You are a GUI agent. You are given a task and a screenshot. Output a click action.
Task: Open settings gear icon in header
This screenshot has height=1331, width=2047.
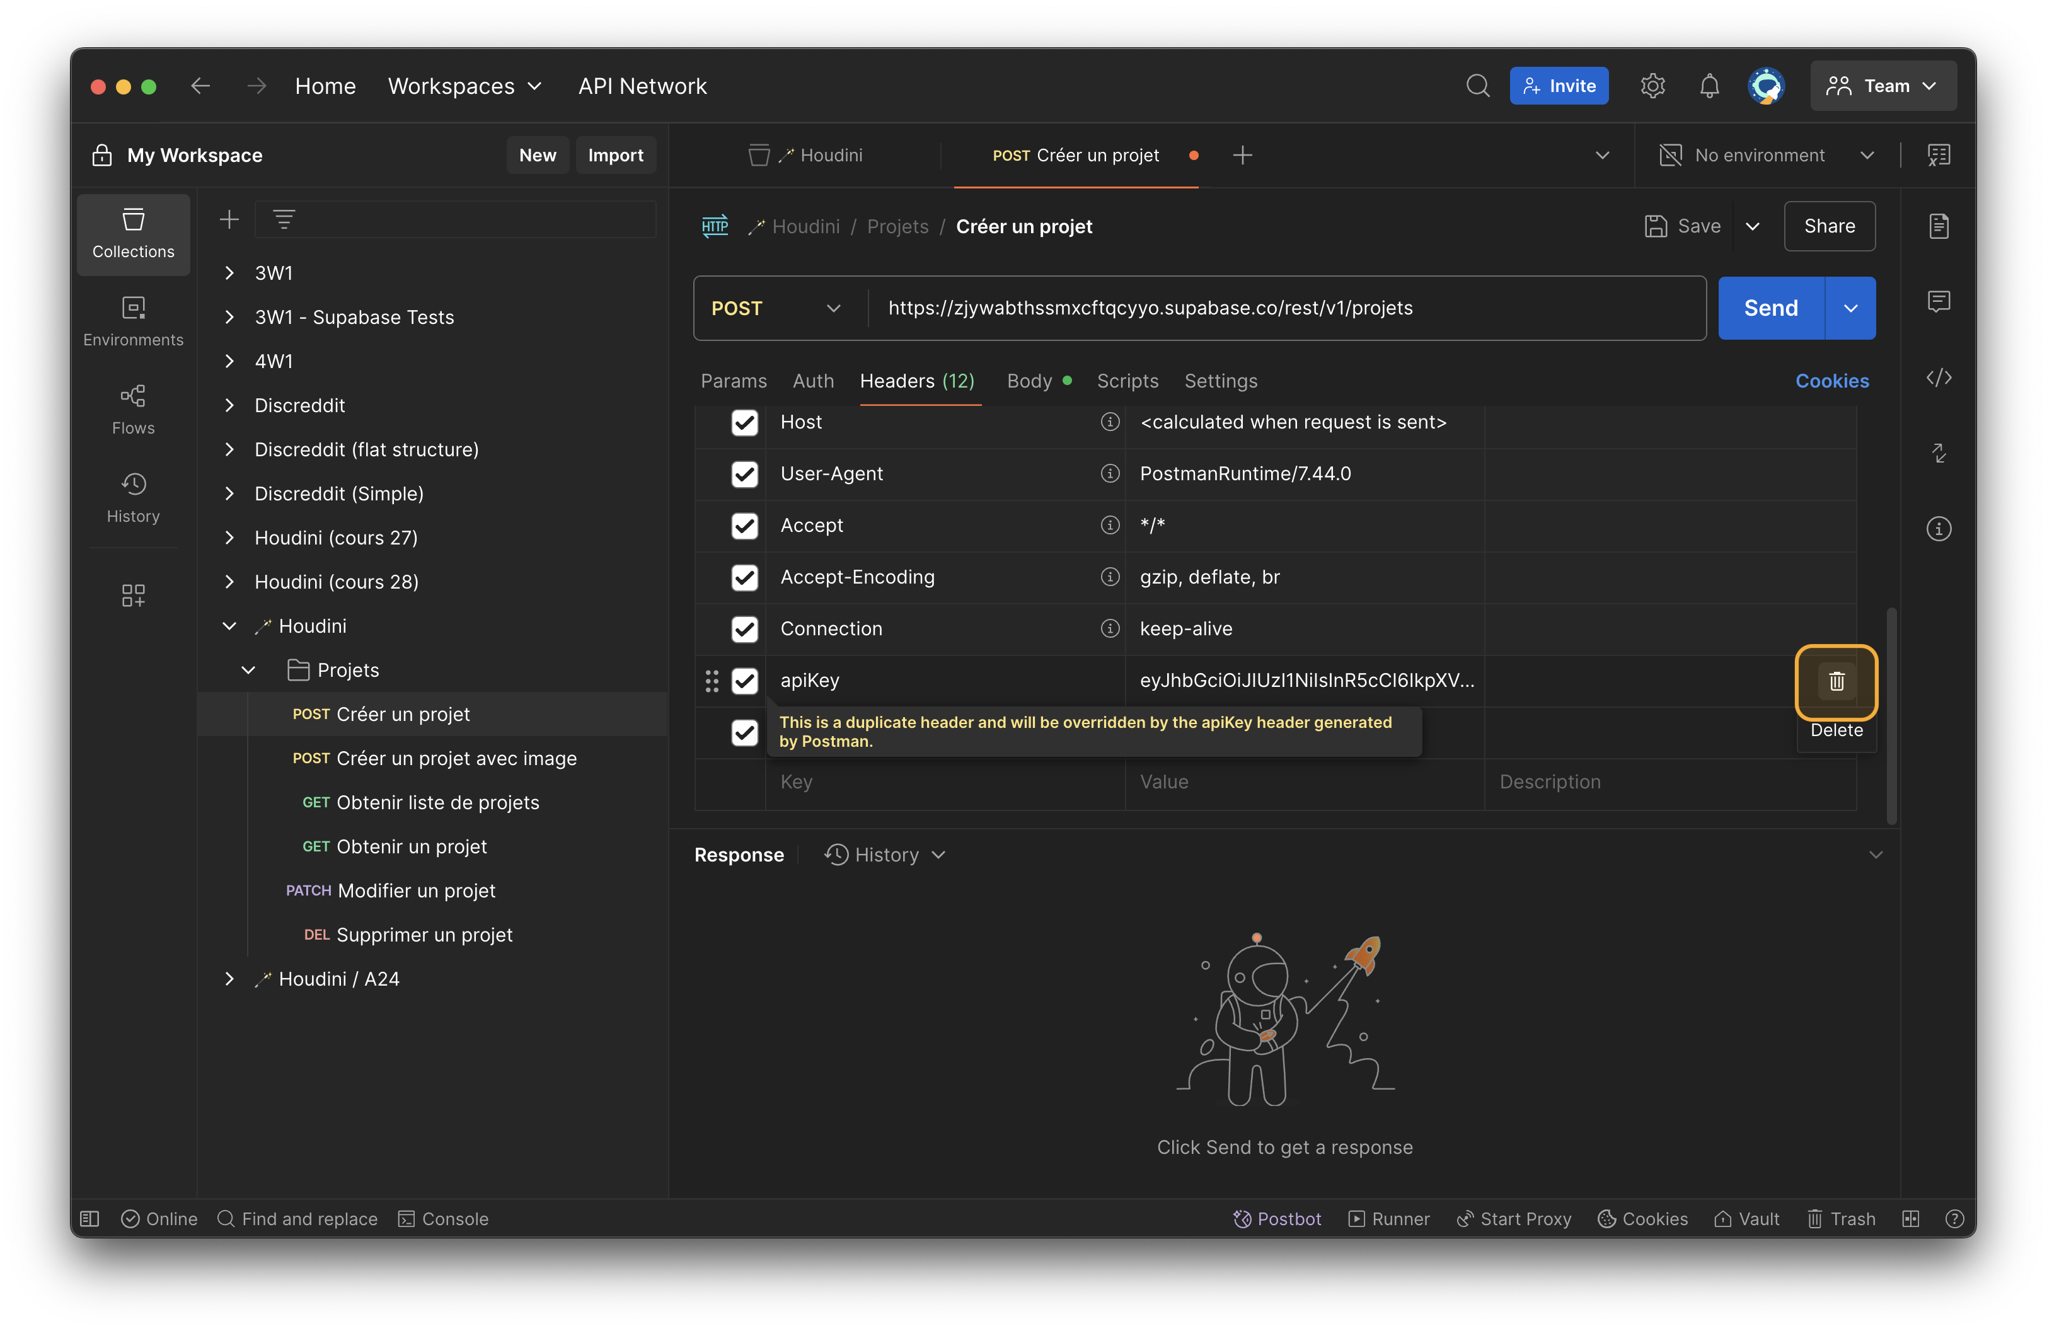click(1652, 86)
